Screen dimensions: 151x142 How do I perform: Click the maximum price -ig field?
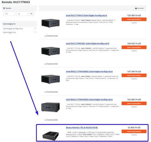(22, 14)
